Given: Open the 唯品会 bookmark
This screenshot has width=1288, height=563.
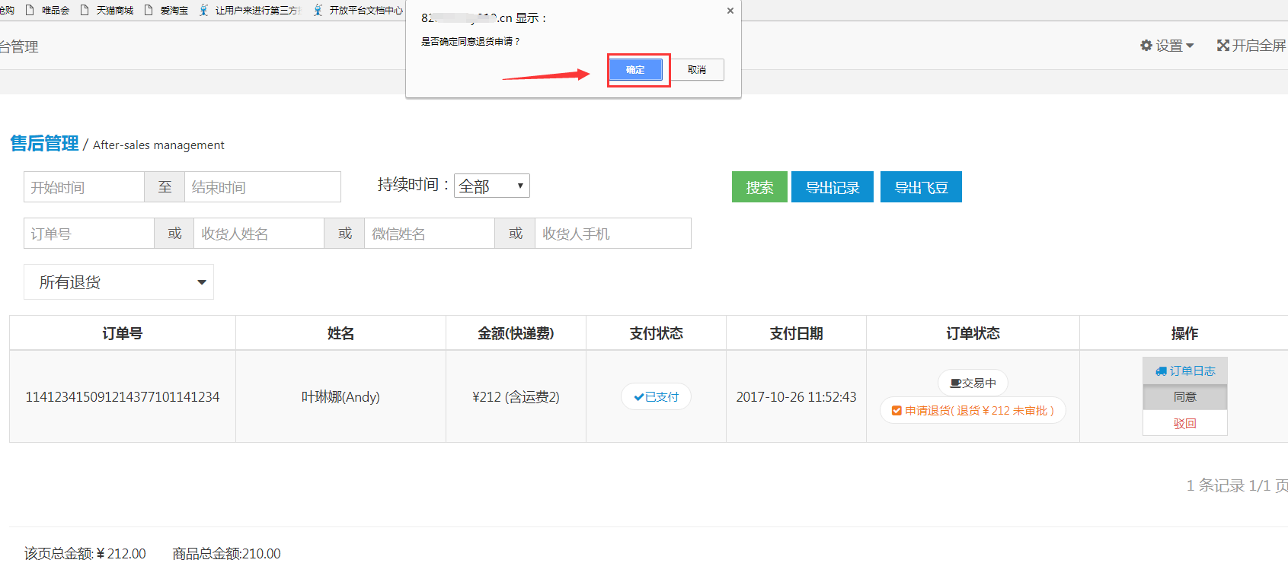Looking at the screenshot, I should [x=47, y=10].
